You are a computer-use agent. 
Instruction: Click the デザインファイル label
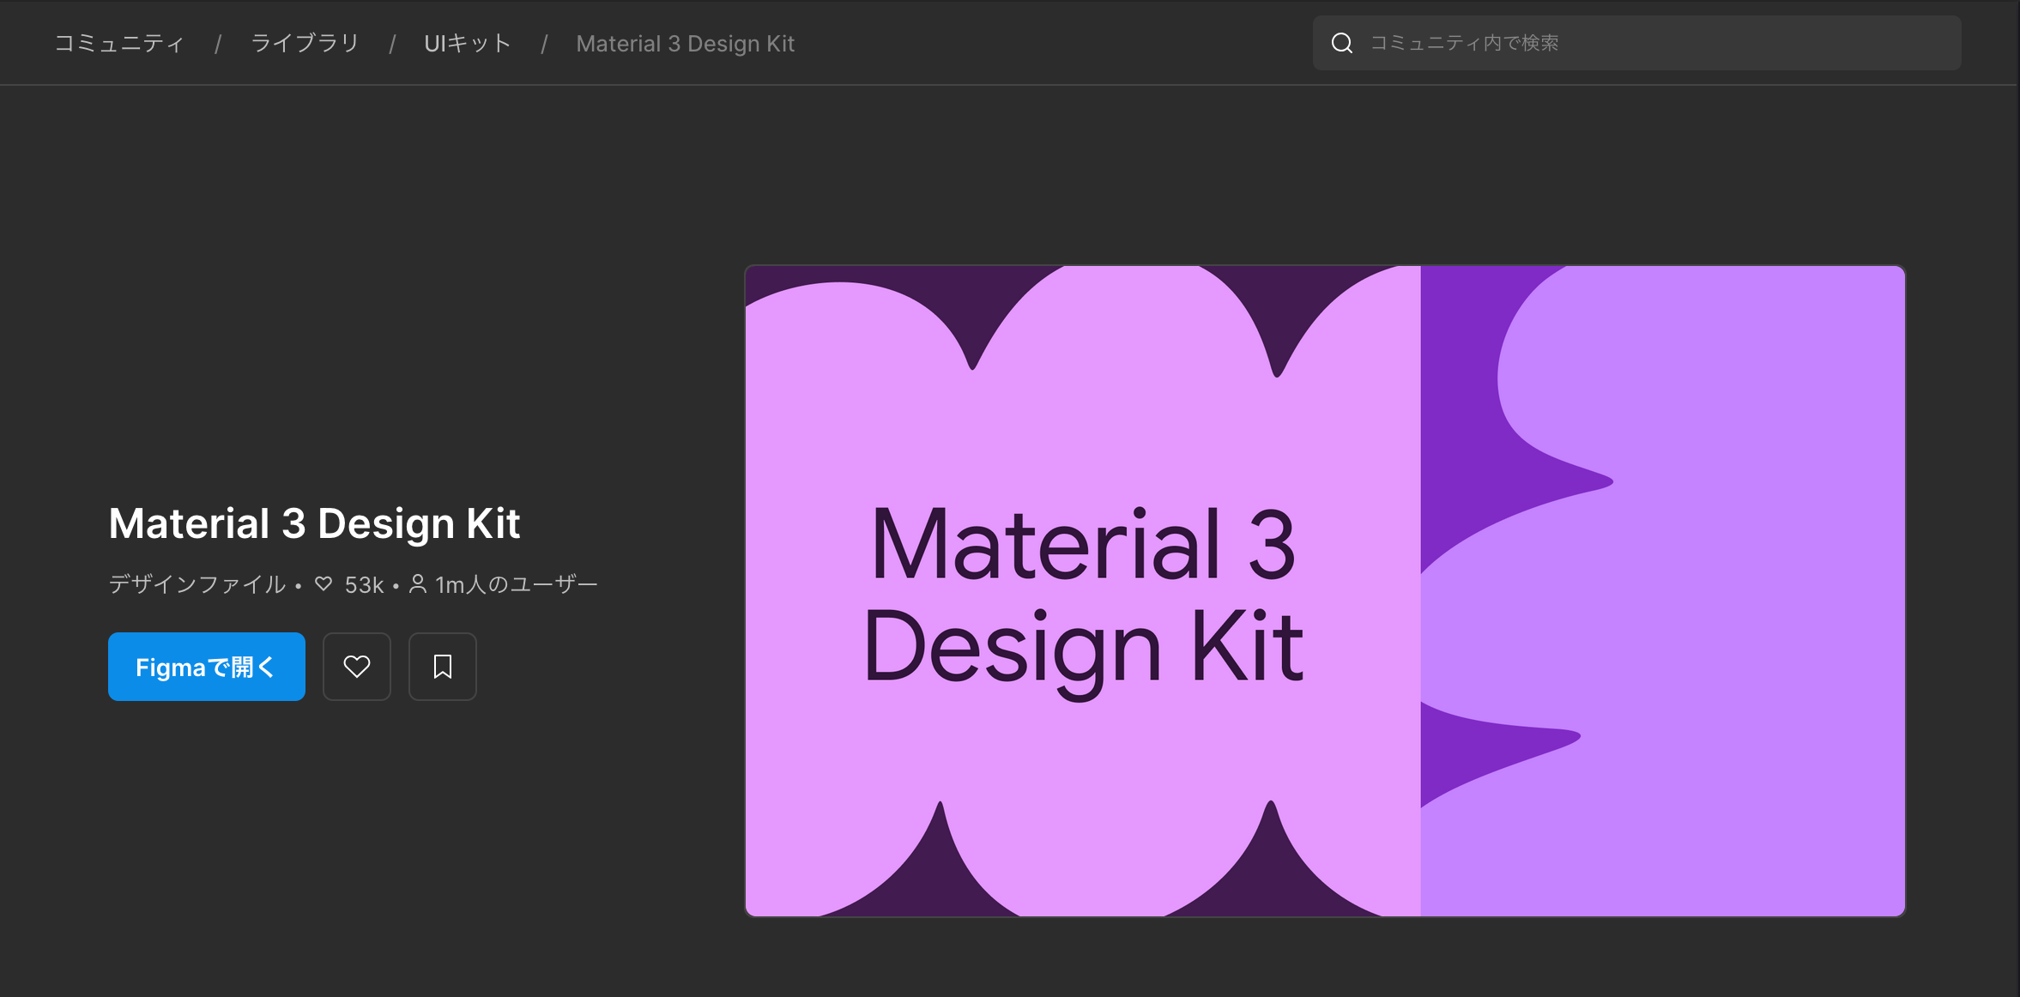click(x=197, y=585)
